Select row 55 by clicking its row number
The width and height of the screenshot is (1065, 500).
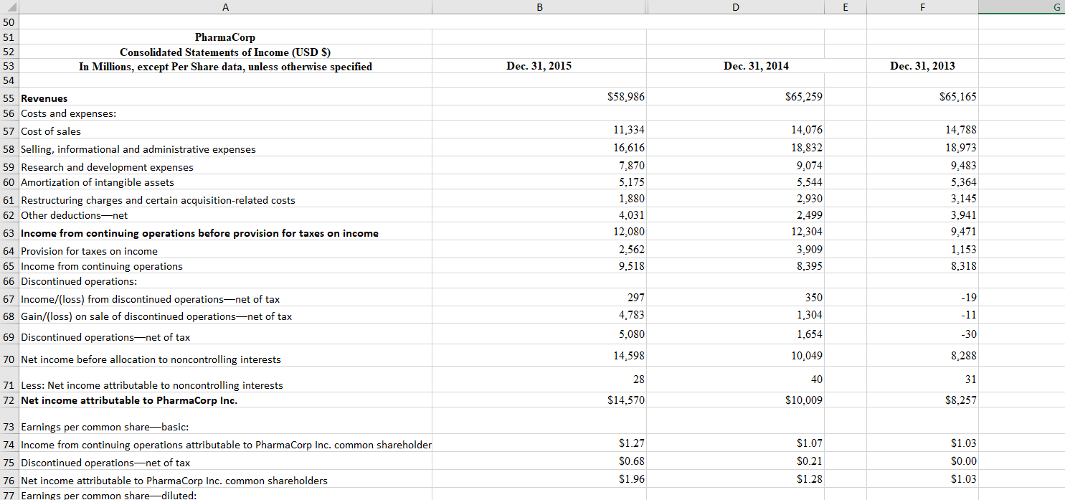tap(9, 98)
